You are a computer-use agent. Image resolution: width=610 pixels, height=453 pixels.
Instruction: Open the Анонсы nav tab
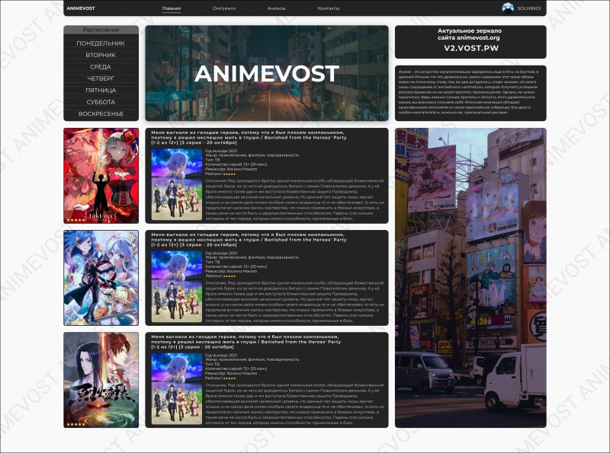[276, 8]
